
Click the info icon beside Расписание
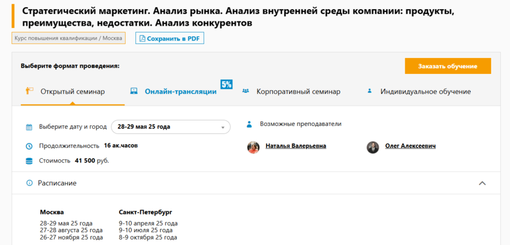click(29, 183)
